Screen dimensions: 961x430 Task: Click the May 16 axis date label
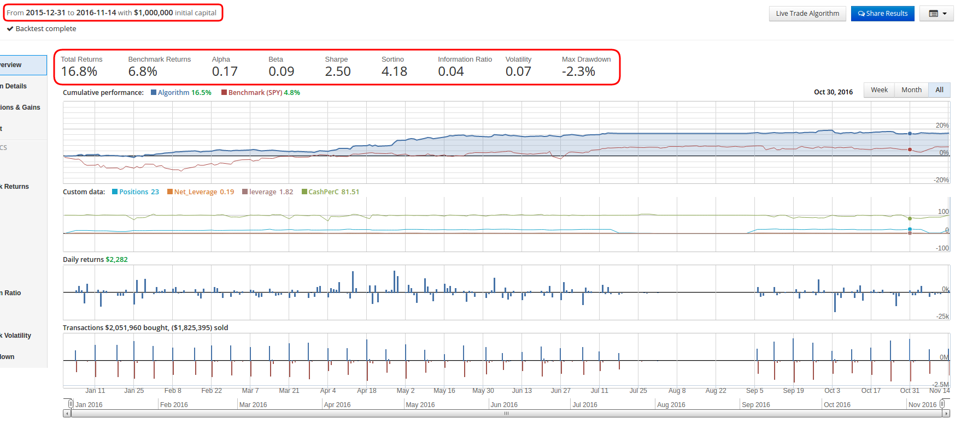[444, 391]
